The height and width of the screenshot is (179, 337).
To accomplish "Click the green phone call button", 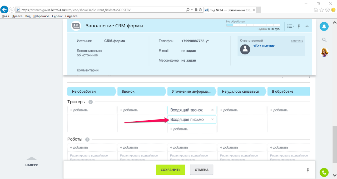I will [324, 172].
